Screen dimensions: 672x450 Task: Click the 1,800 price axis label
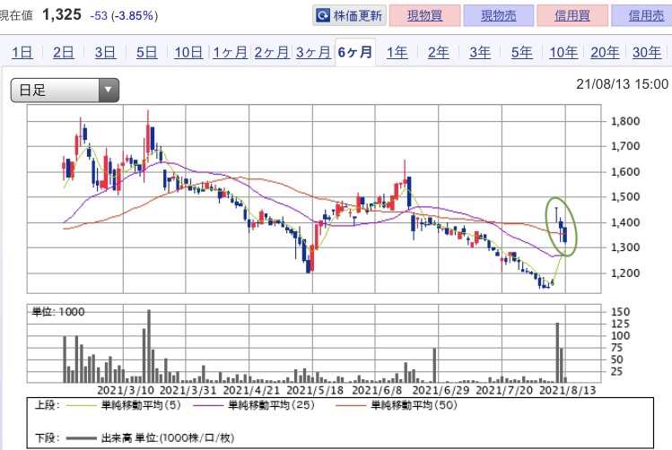[x=624, y=121]
